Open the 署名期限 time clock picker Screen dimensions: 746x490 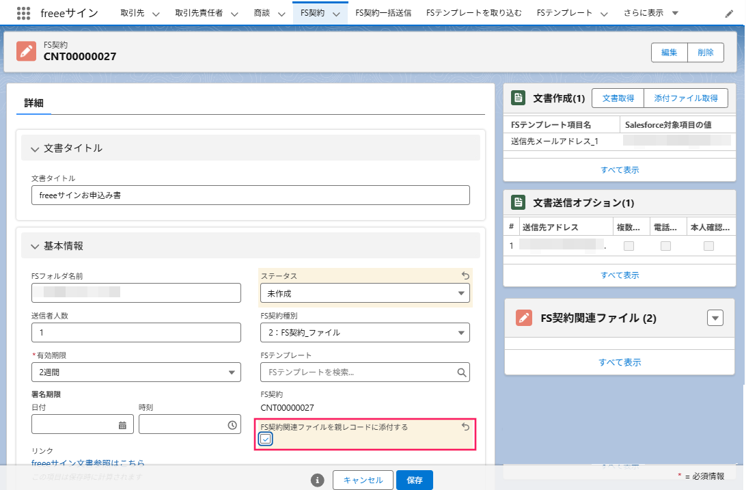[x=232, y=425]
